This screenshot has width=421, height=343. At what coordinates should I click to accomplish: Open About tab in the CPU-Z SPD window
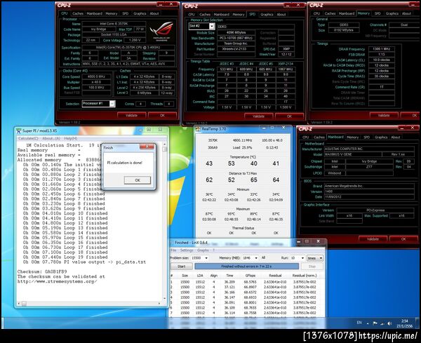coord(281,15)
